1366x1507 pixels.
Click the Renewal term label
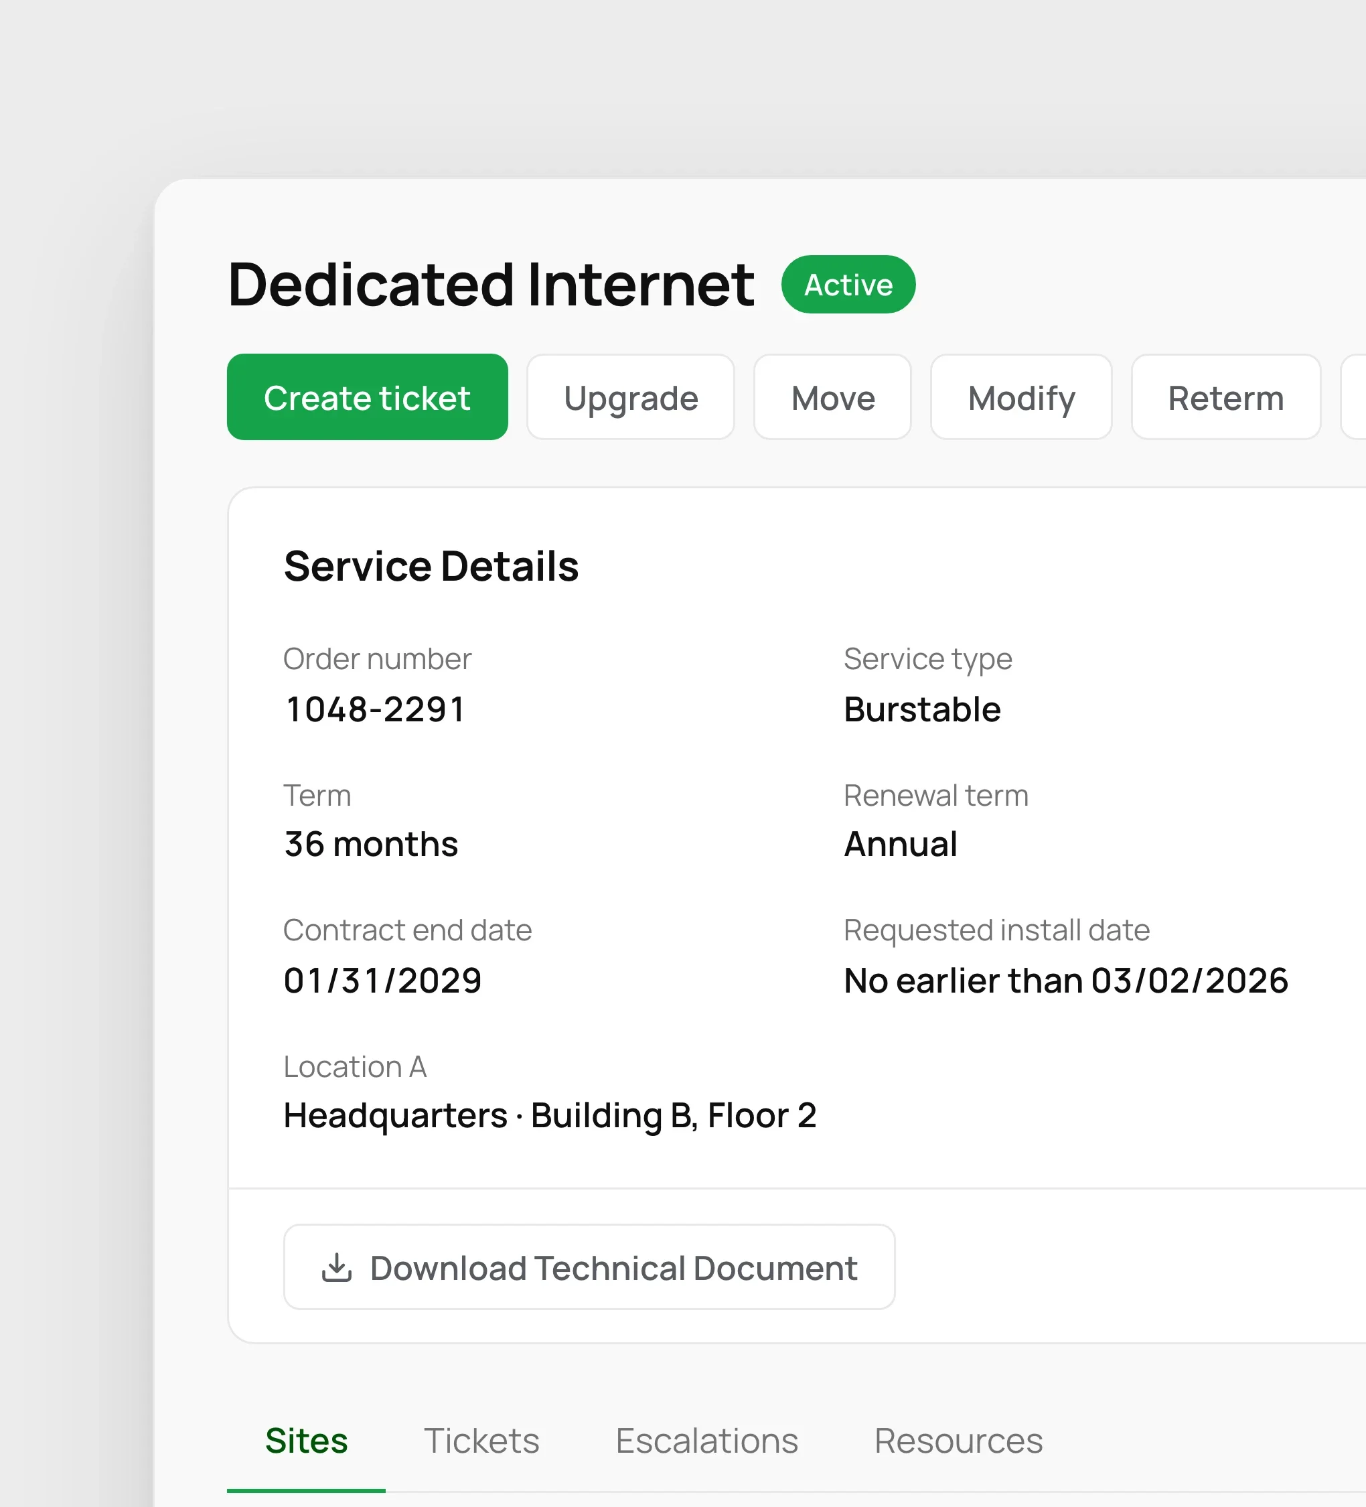(935, 796)
